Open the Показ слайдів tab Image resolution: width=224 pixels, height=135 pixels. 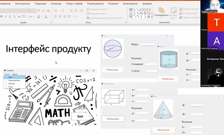click(74, 4)
